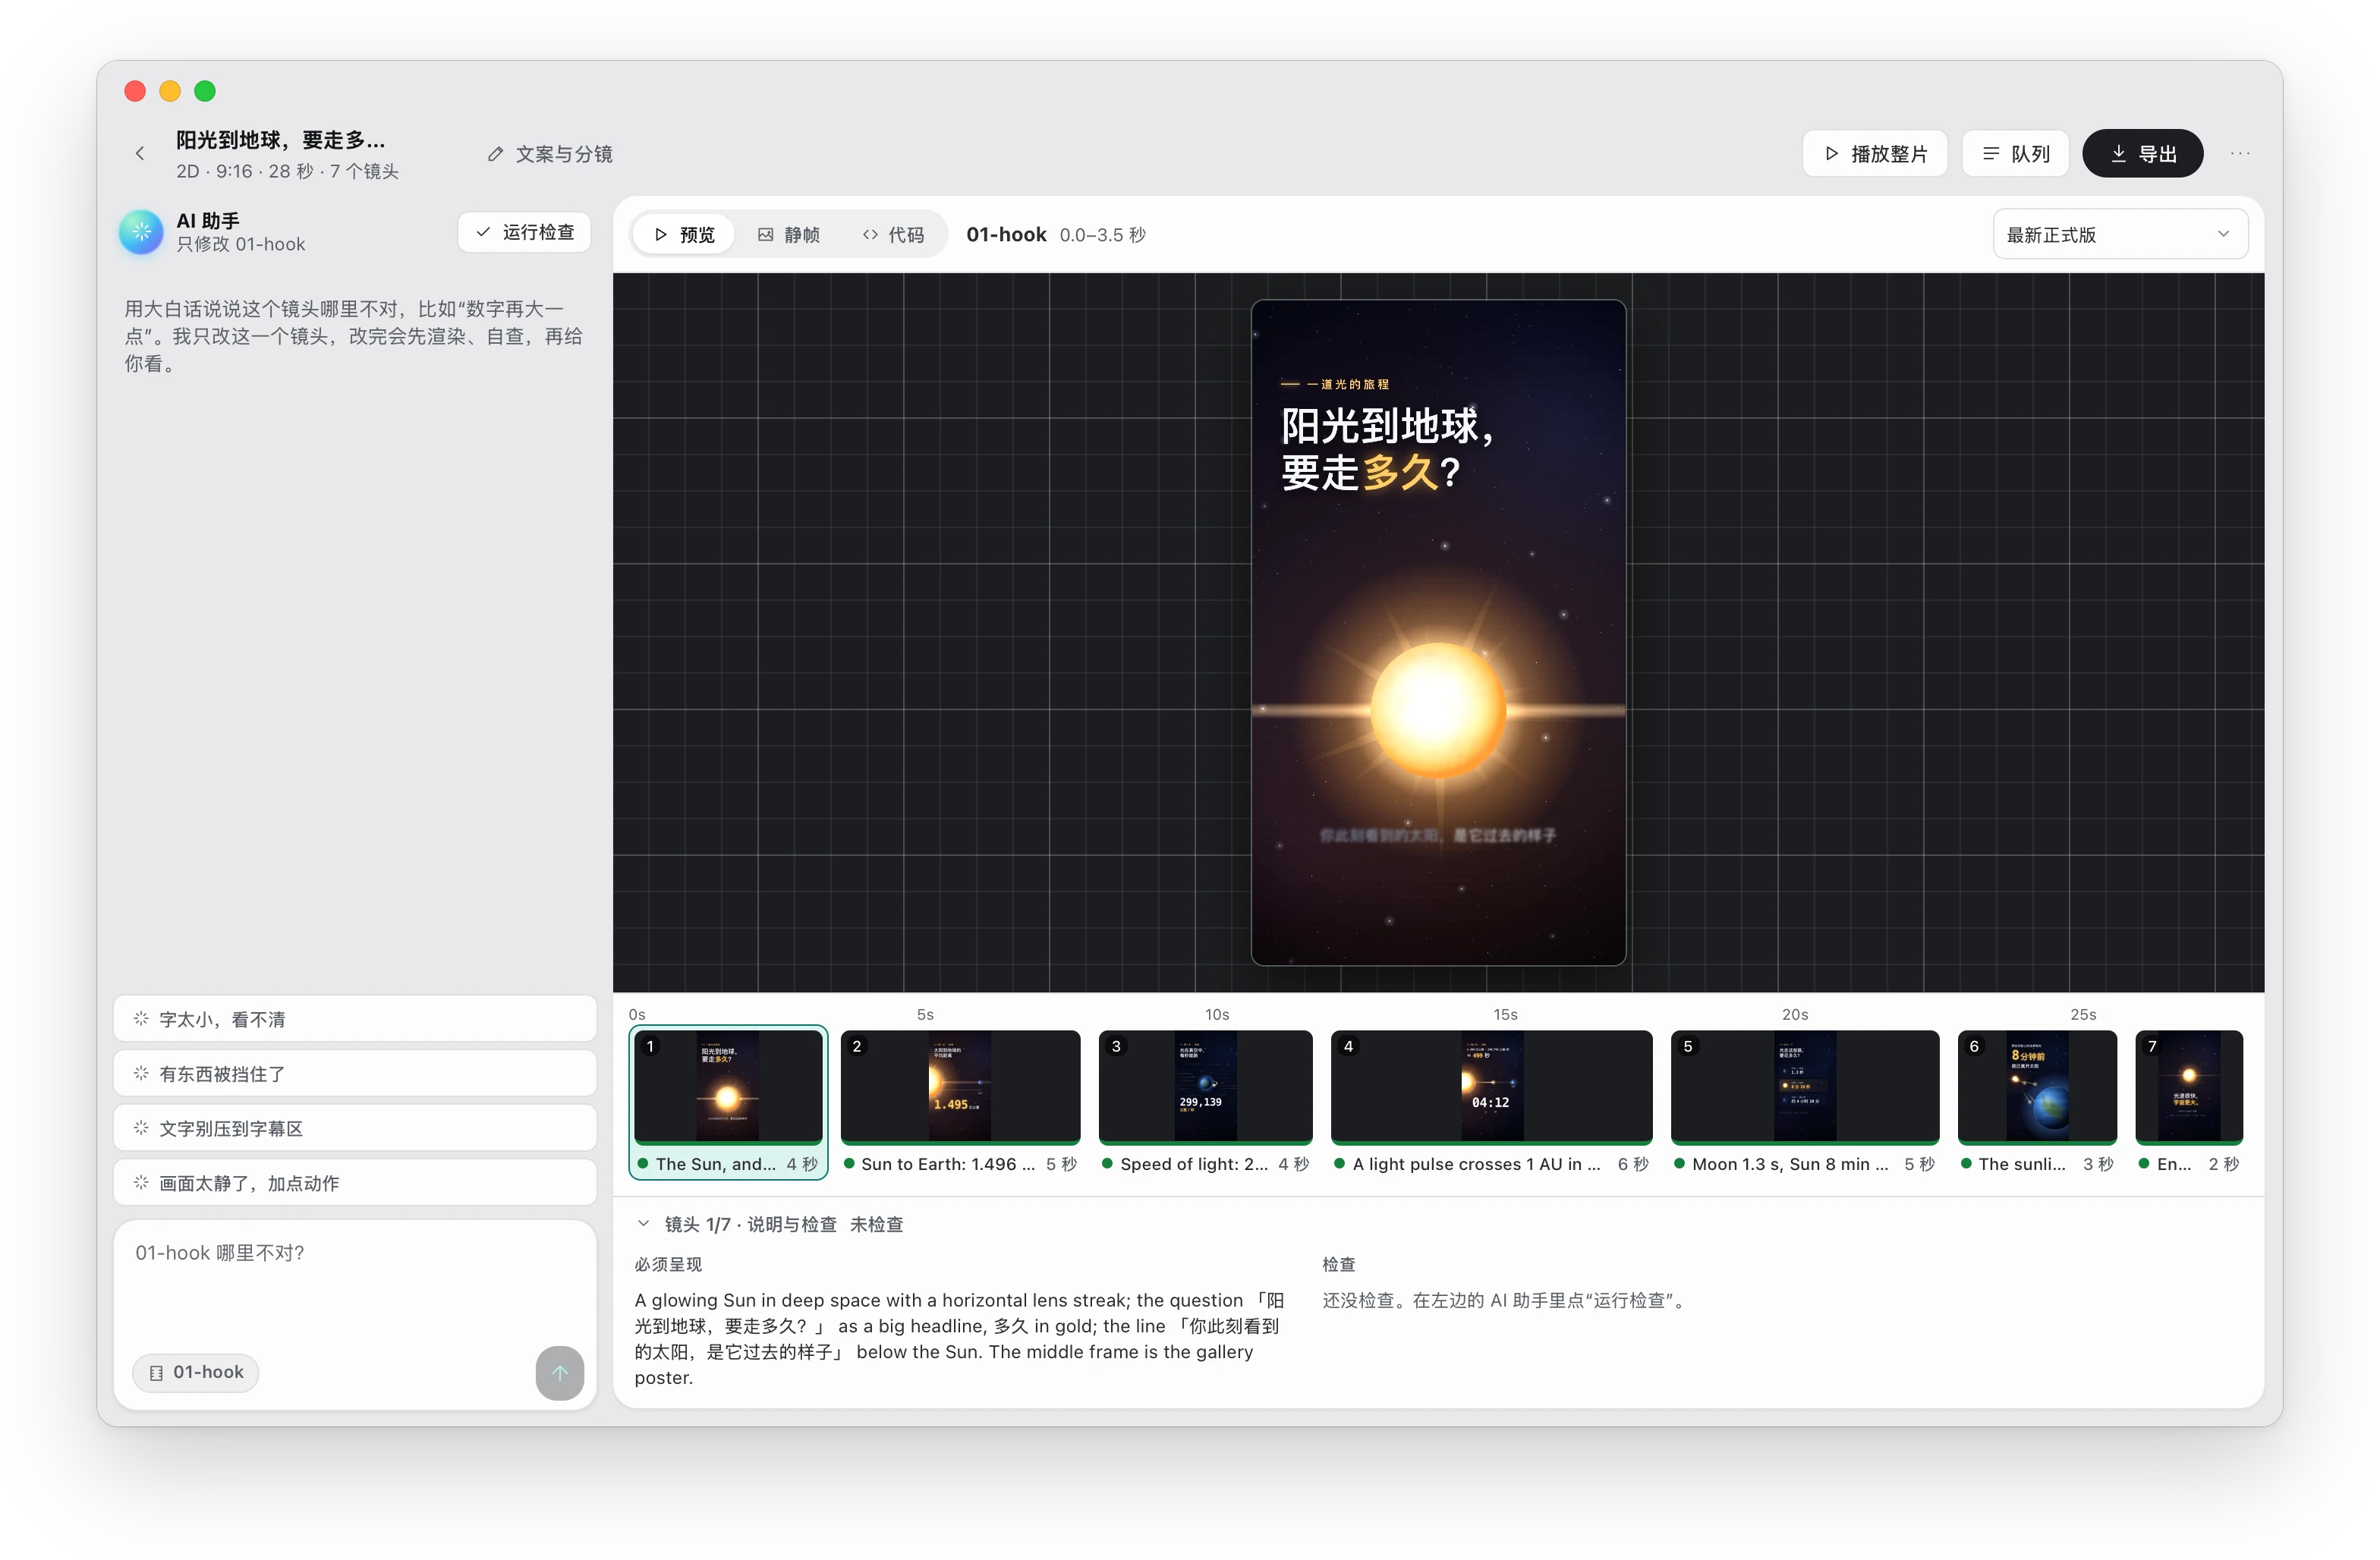This screenshot has height=1560, width=2380.
Task: Switch to the 代码 code tab
Action: click(x=893, y=234)
